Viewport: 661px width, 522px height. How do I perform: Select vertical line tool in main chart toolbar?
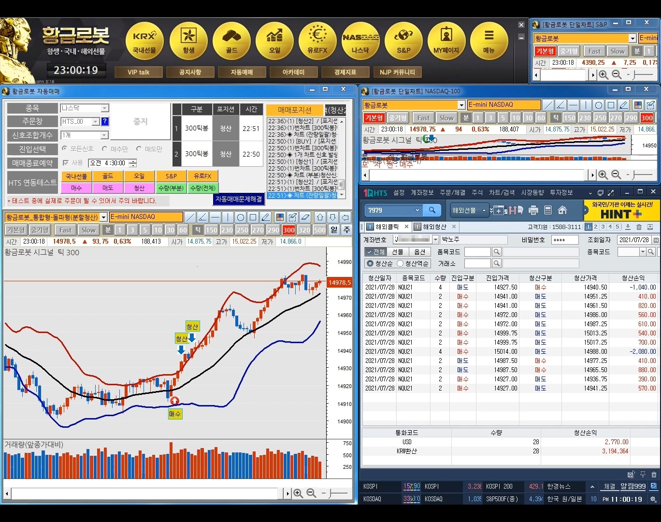click(x=228, y=217)
